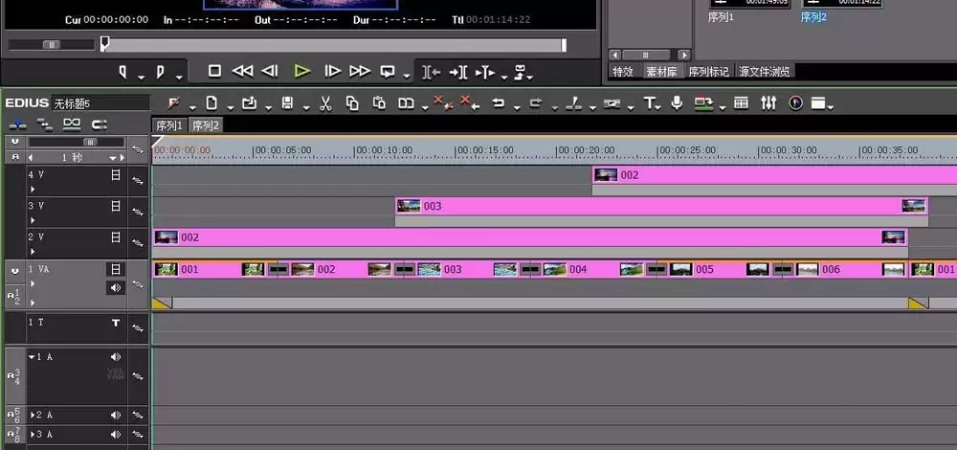Expand the 3 A audio track
The height and width of the screenshot is (450, 957).
(33, 435)
